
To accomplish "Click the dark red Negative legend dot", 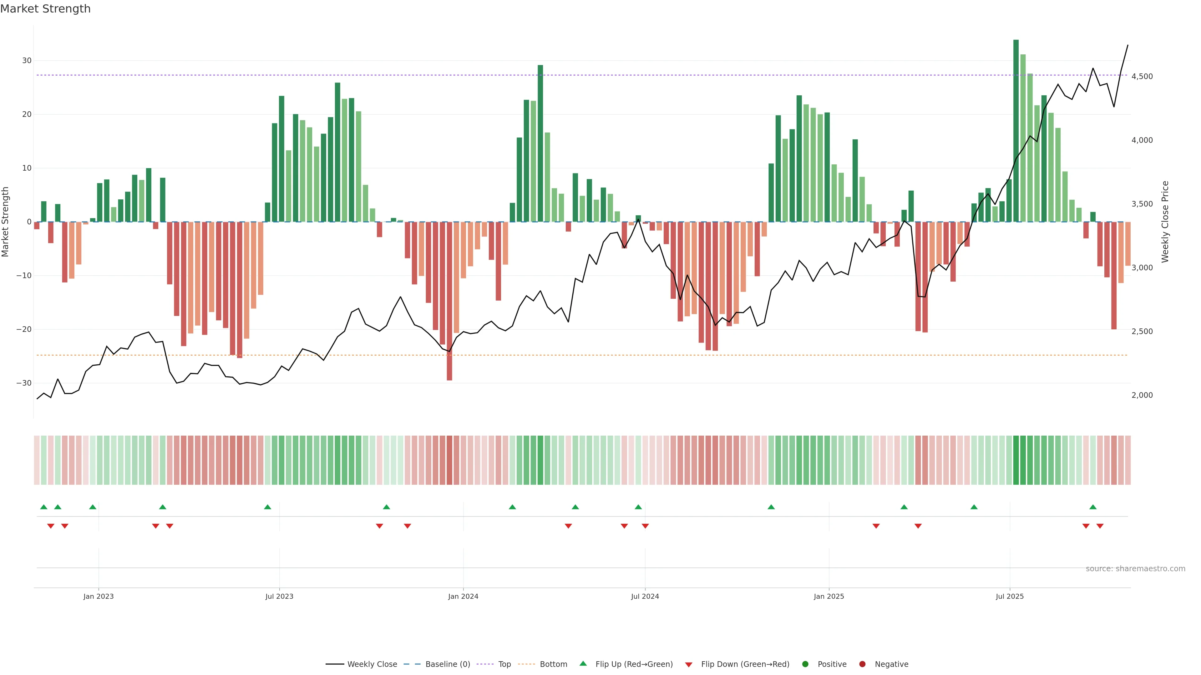I will point(862,664).
